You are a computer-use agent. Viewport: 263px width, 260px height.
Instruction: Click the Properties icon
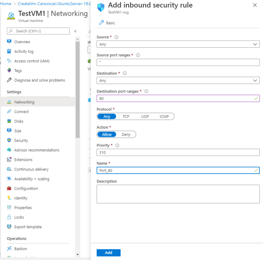9,207
